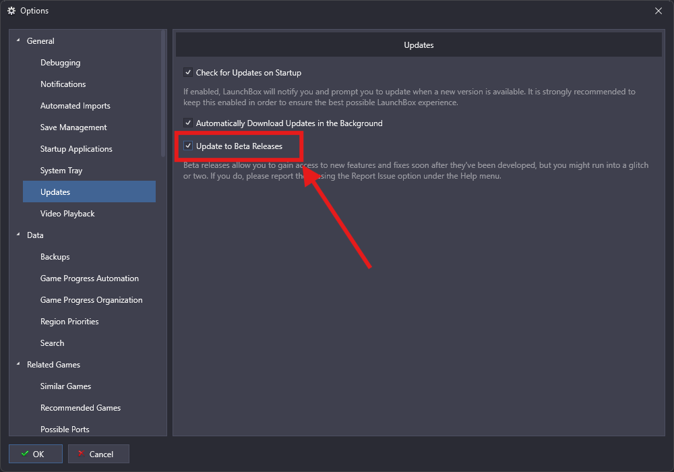Toggle the Update to Beta Releases checkbox

pos(188,146)
